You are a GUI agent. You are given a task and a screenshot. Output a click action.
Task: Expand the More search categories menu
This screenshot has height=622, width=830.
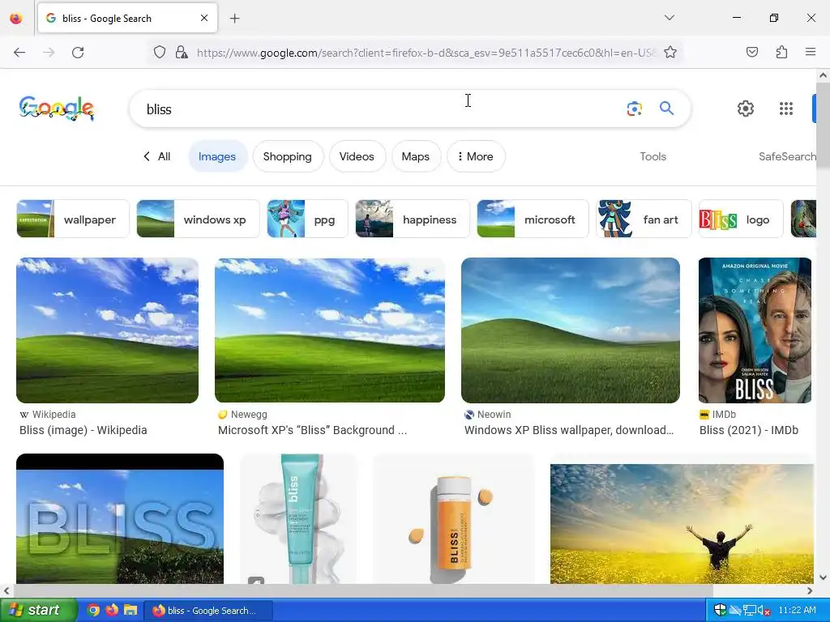(x=476, y=156)
